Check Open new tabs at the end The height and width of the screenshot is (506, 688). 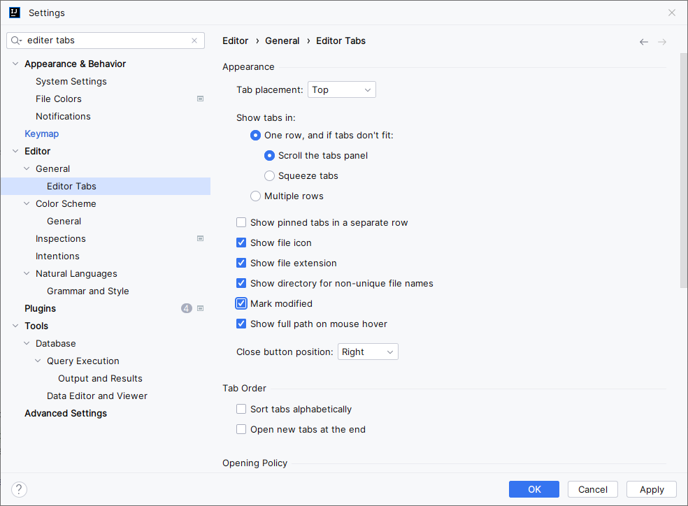point(241,429)
